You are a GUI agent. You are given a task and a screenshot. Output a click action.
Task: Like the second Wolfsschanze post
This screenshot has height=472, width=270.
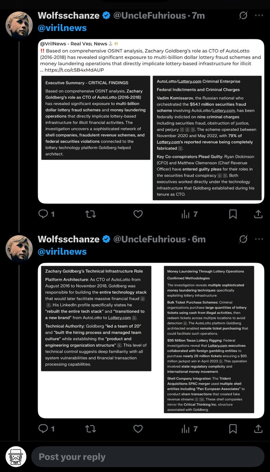point(138,429)
